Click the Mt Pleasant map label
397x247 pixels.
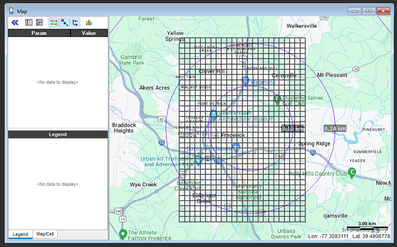point(332,75)
